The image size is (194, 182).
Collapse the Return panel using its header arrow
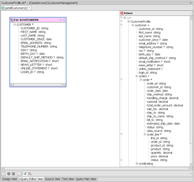click(x=191, y=13)
